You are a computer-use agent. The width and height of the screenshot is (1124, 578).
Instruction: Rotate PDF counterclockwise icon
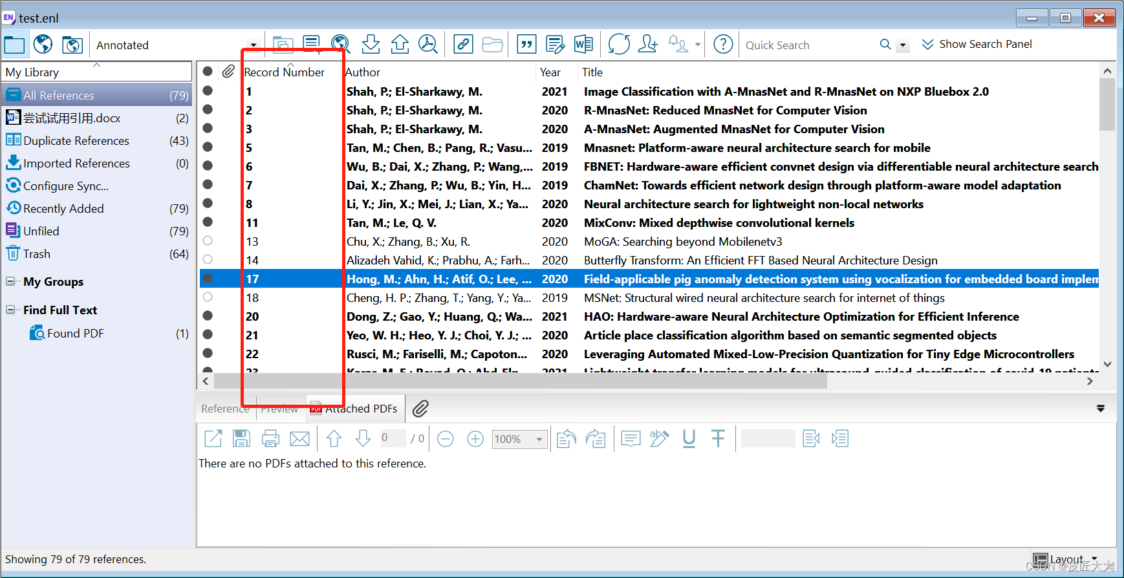(x=567, y=438)
